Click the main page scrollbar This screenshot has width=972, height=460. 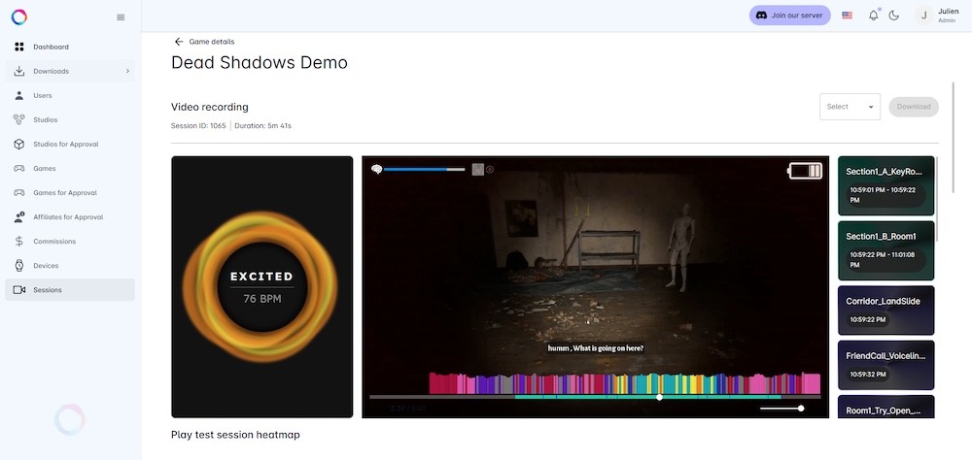point(954,139)
